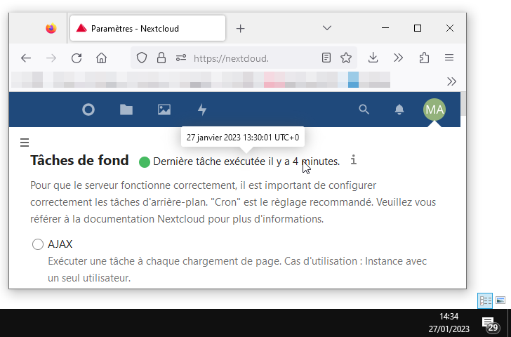Show more toolbar tools overflow
This screenshot has width=511, height=337.
398,58
